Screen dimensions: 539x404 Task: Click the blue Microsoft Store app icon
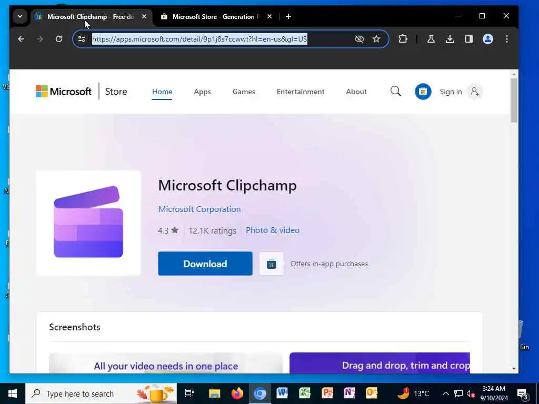click(423, 92)
